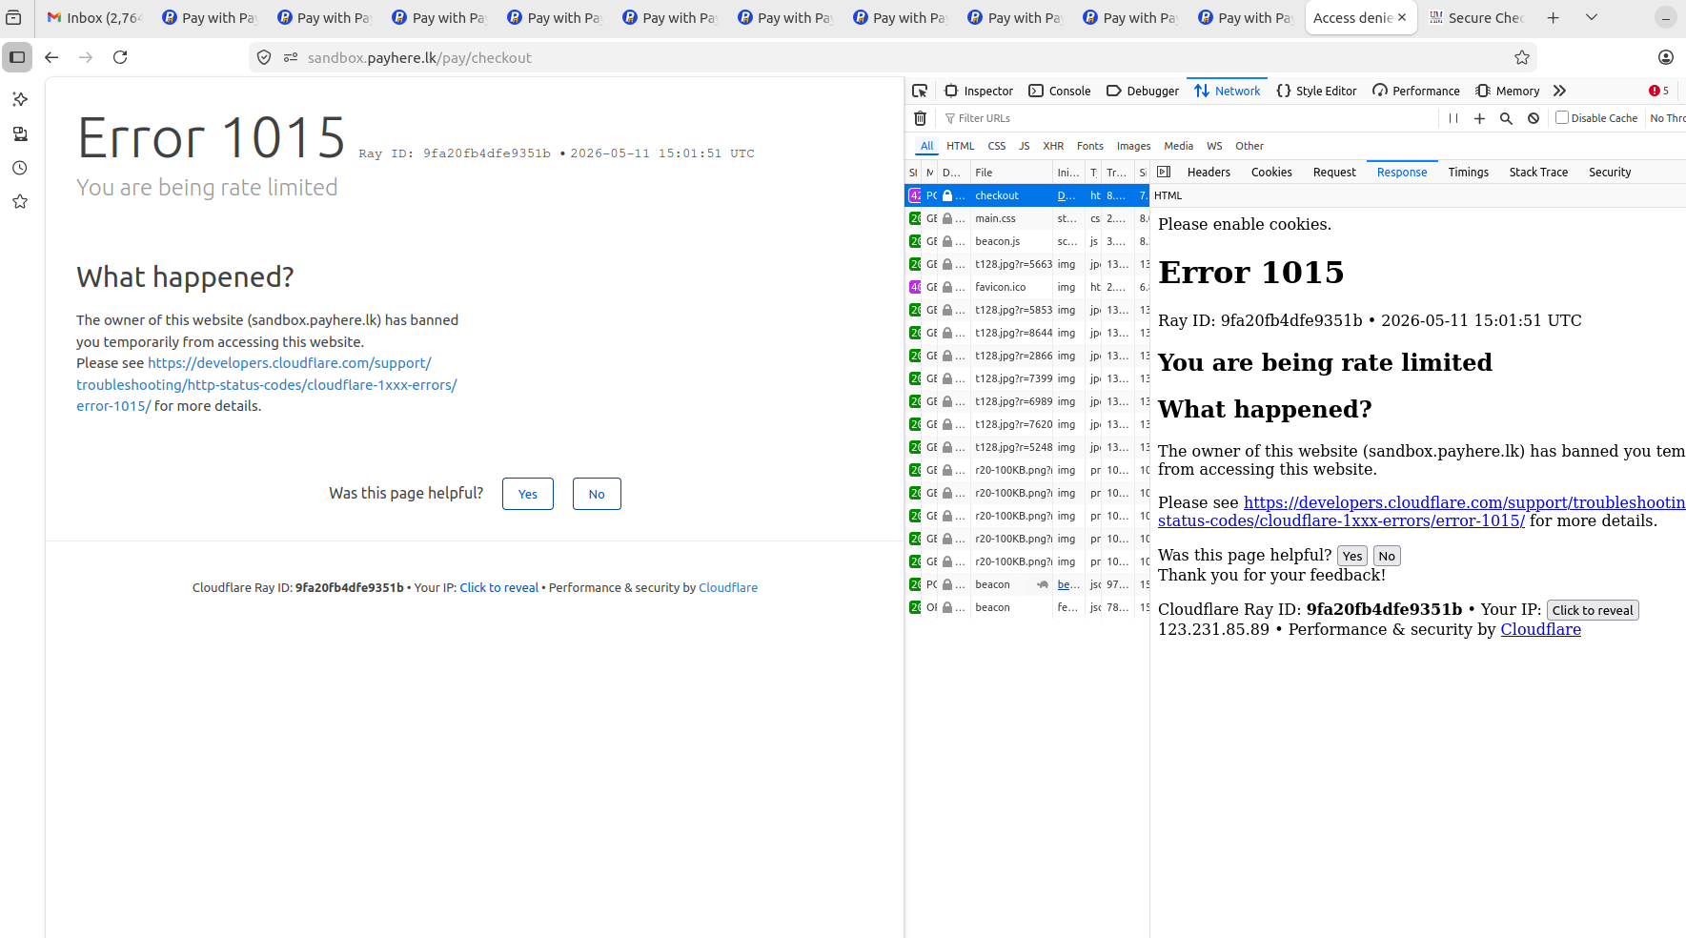This screenshot has width=1686, height=938.
Task: Open request blocking icon
Action: point(1533,118)
